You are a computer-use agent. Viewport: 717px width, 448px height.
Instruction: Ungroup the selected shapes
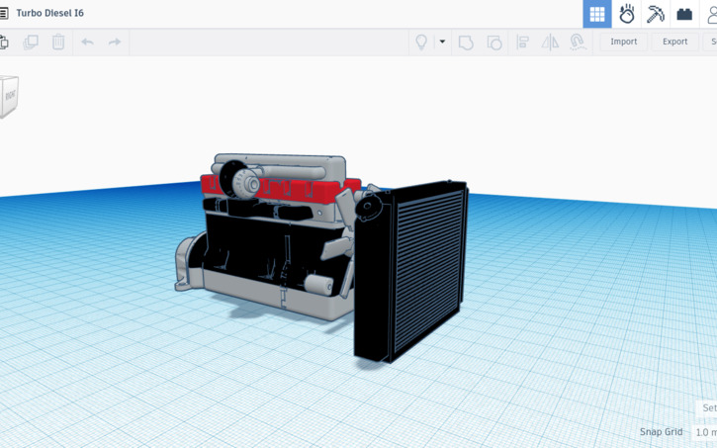coord(493,43)
